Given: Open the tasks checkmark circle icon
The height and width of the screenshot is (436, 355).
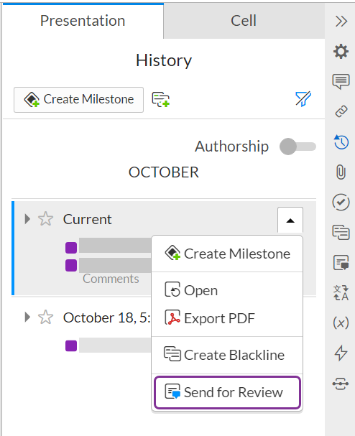Looking at the screenshot, I should pyautogui.click(x=341, y=202).
